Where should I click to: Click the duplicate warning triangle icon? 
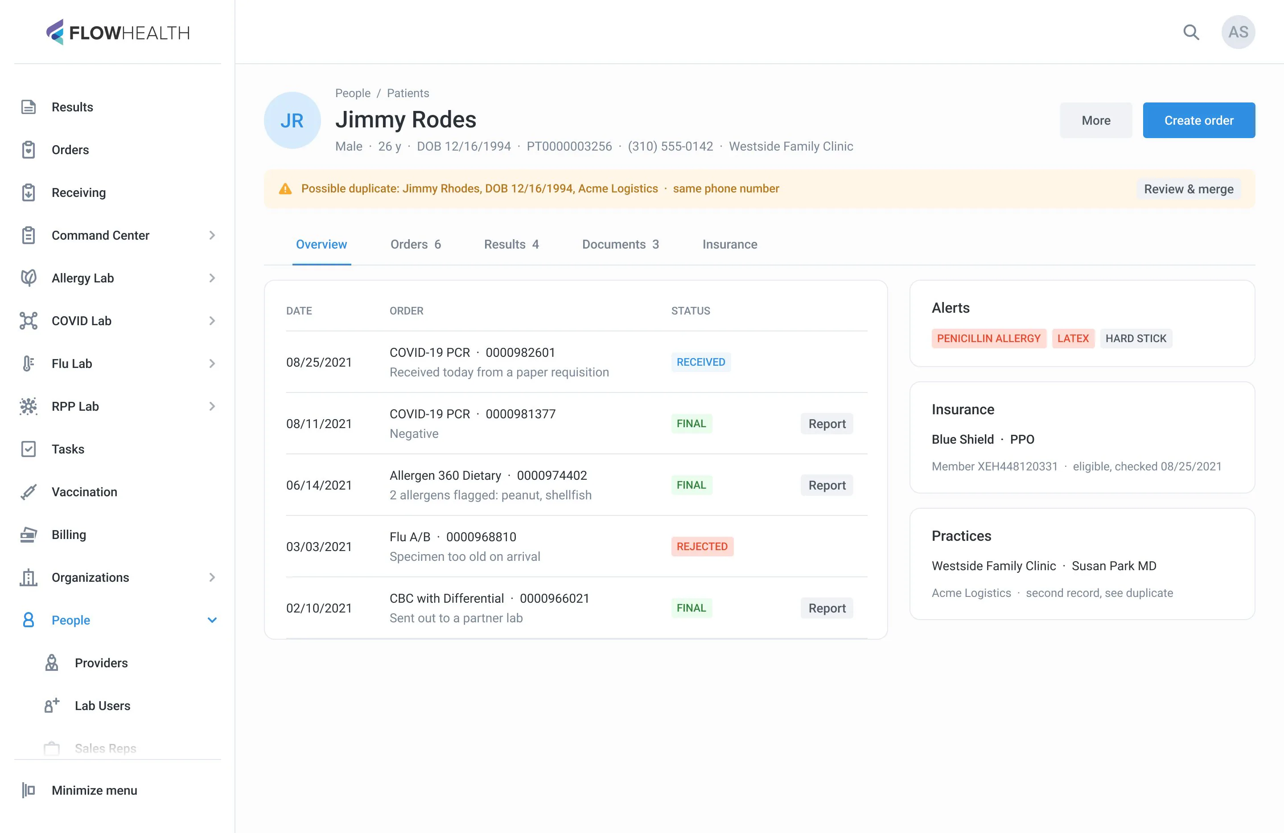285,189
